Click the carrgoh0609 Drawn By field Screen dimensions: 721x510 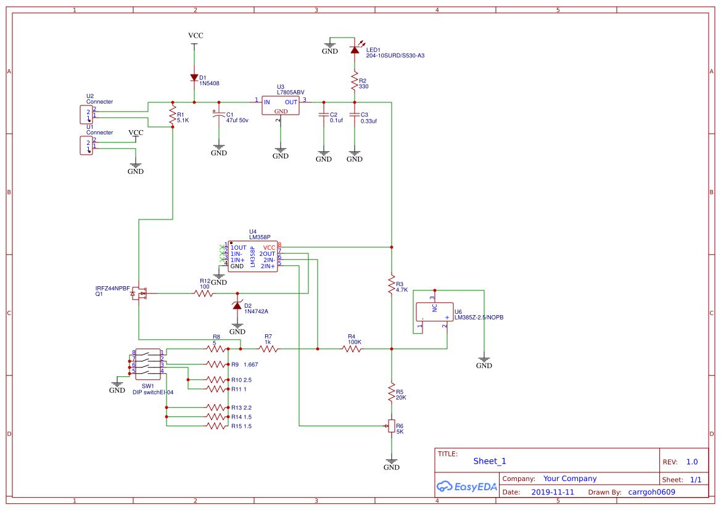tap(651, 491)
